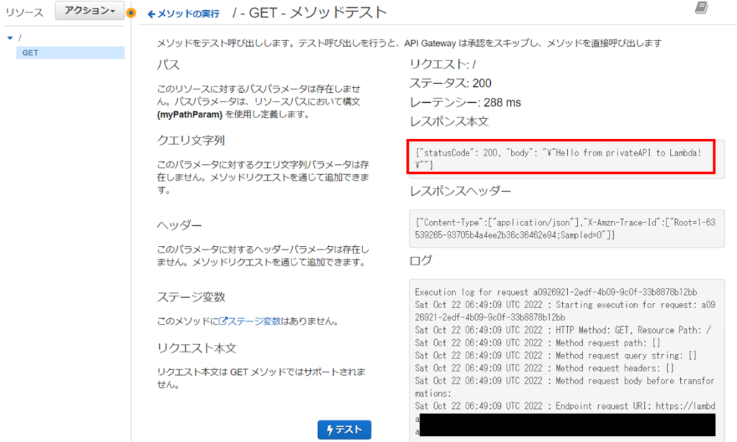737x442 pixels.
Task: Click the パス section heading
Action: point(168,64)
